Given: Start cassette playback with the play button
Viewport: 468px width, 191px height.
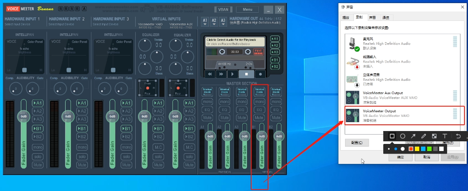Looking at the screenshot, I should point(232,74).
